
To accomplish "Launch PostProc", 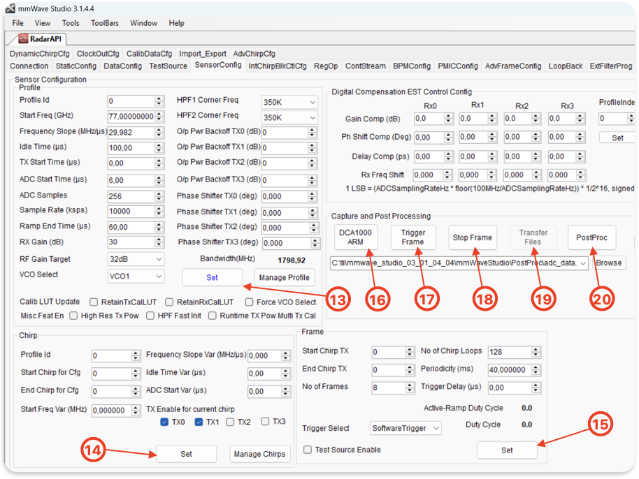I will [x=591, y=237].
